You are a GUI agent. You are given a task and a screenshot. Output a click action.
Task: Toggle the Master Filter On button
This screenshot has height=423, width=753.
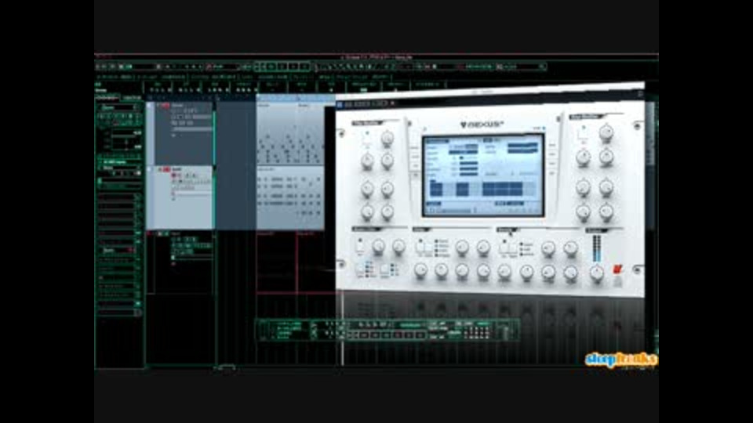[360, 247]
